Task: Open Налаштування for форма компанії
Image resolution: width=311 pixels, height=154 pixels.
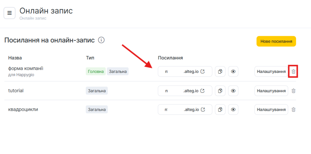Action: coord(271,72)
